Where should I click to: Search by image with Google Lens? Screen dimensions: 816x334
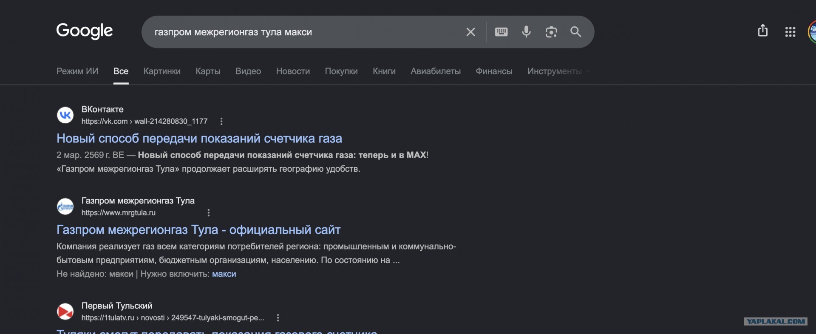tap(551, 32)
